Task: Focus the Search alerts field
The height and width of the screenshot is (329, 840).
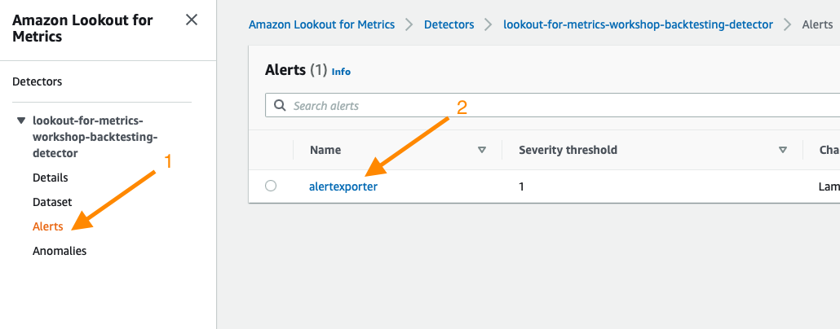Action: pyautogui.click(x=552, y=105)
